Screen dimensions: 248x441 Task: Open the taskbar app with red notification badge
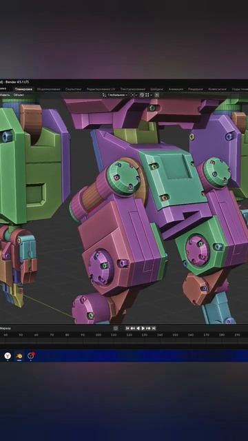31,356
